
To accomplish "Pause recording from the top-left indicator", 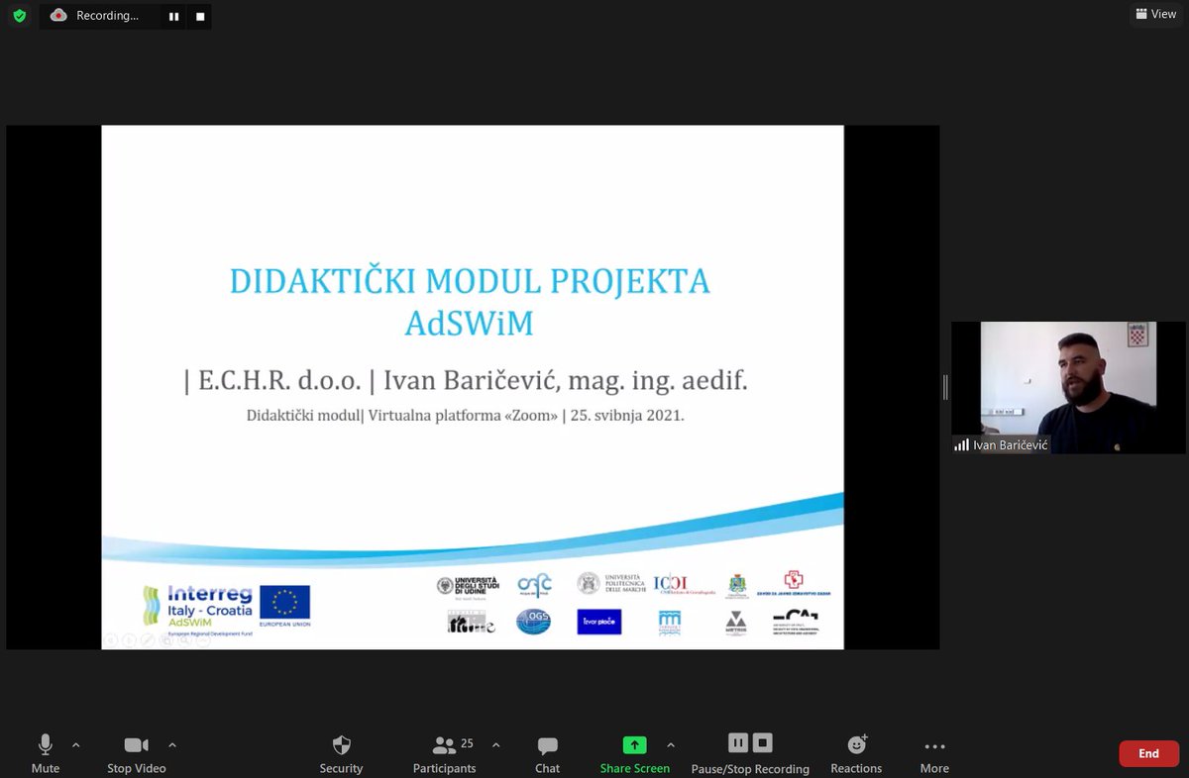I will 173,17.
